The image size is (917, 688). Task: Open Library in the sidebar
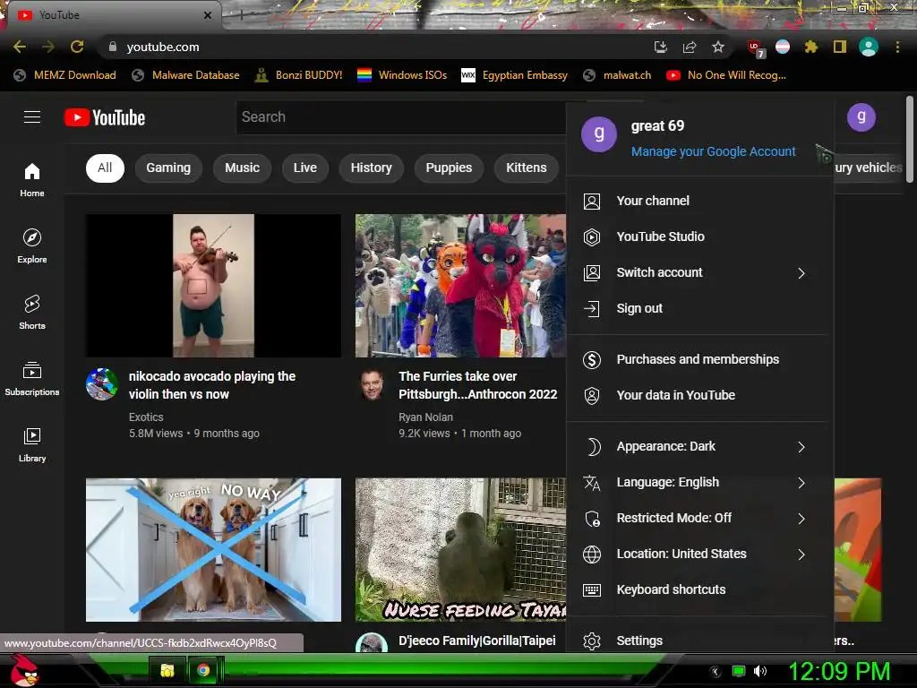point(32,444)
